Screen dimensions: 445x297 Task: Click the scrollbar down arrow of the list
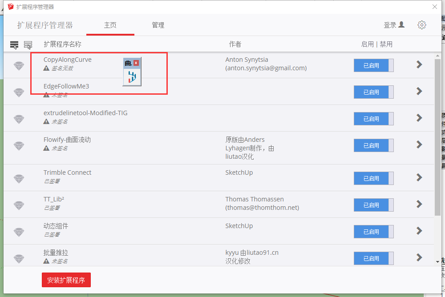click(x=437, y=262)
